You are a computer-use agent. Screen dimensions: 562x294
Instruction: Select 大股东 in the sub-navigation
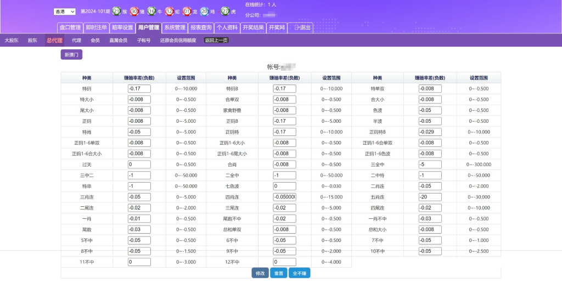pyautogui.click(x=12, y=41)
